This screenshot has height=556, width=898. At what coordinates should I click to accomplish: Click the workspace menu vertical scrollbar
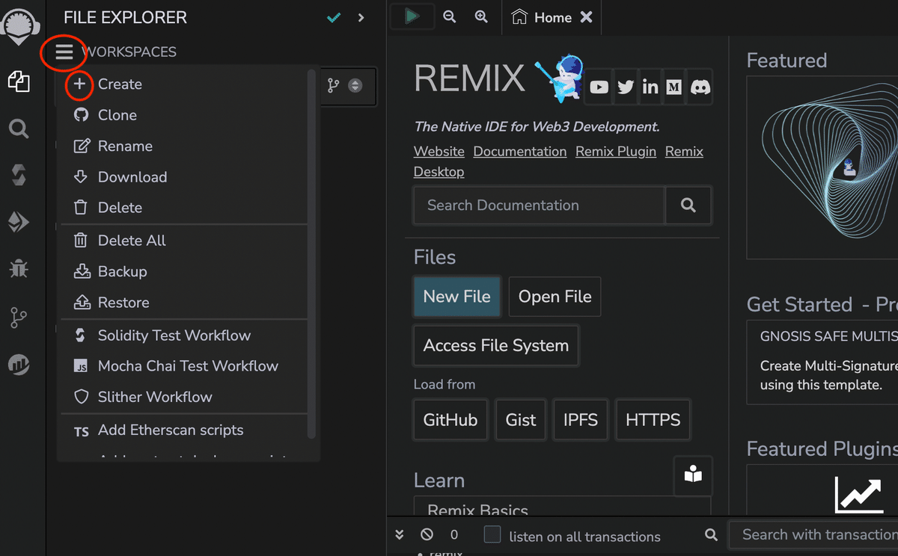[x=311, y=254]
